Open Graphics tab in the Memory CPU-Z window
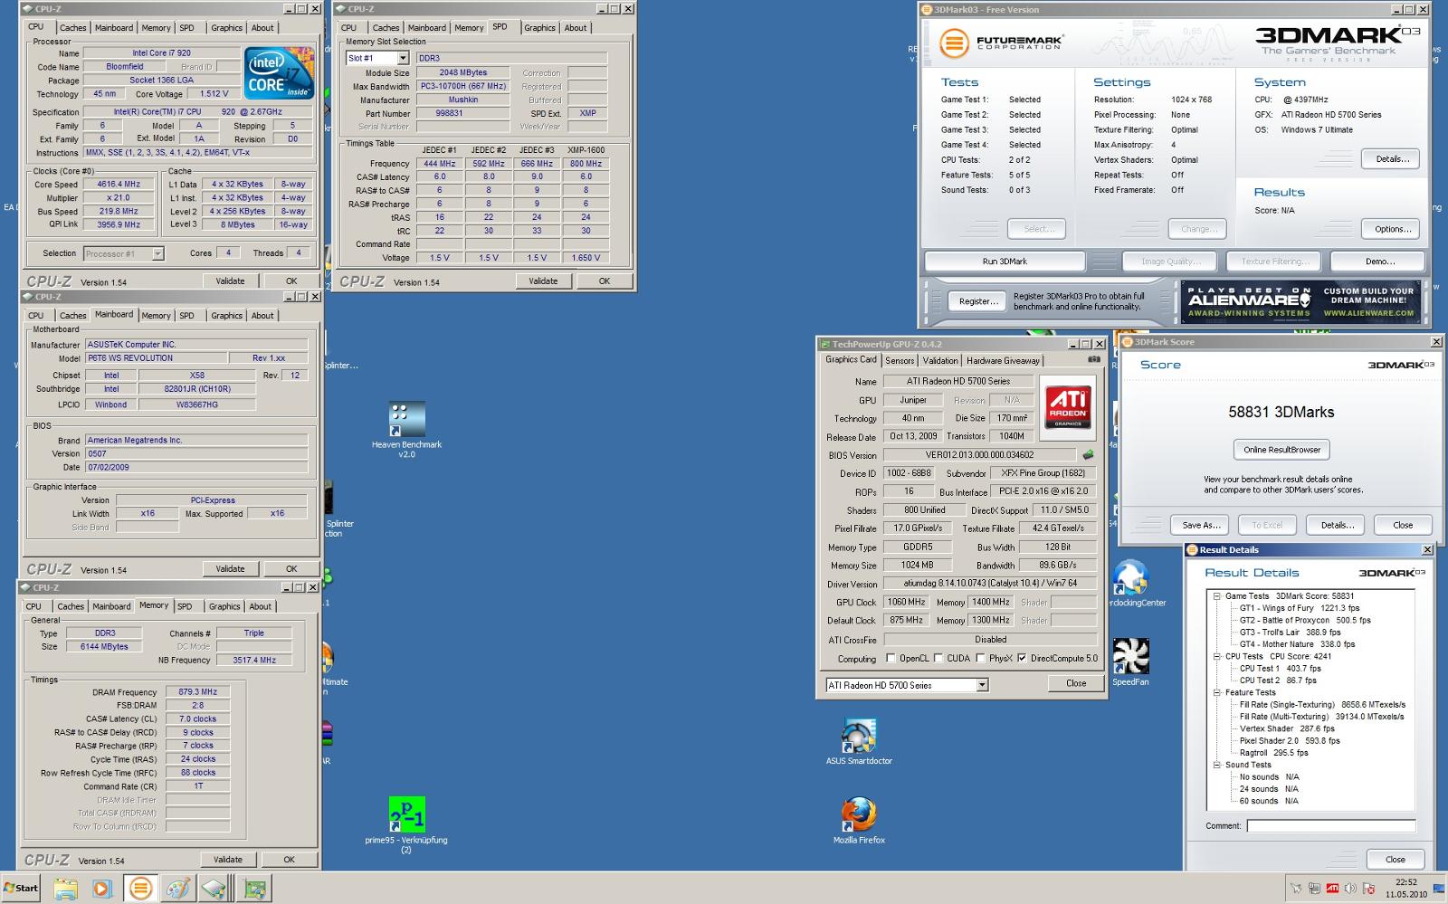The height and width of the screenshot is (904, 1448). (224, 606)
